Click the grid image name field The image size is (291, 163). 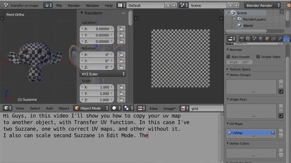pos(207,109)
